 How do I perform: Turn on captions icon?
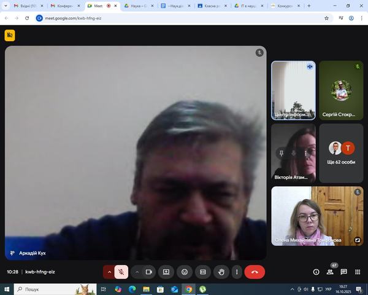tap(203, 272)
